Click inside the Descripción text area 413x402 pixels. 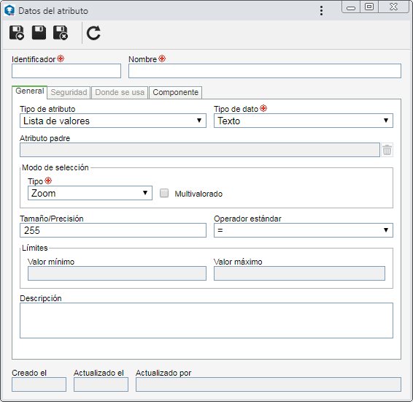click(x=206, y=320)
